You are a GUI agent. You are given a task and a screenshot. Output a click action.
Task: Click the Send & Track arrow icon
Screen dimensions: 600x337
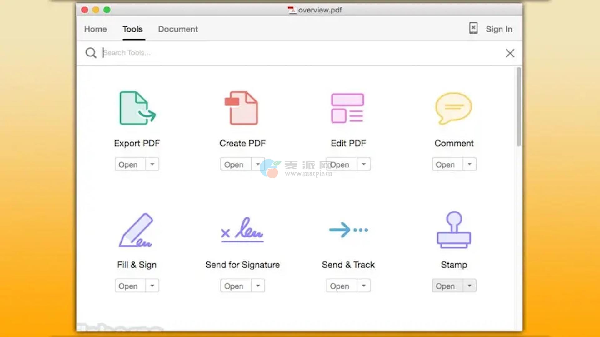click(x=348, y=230)
